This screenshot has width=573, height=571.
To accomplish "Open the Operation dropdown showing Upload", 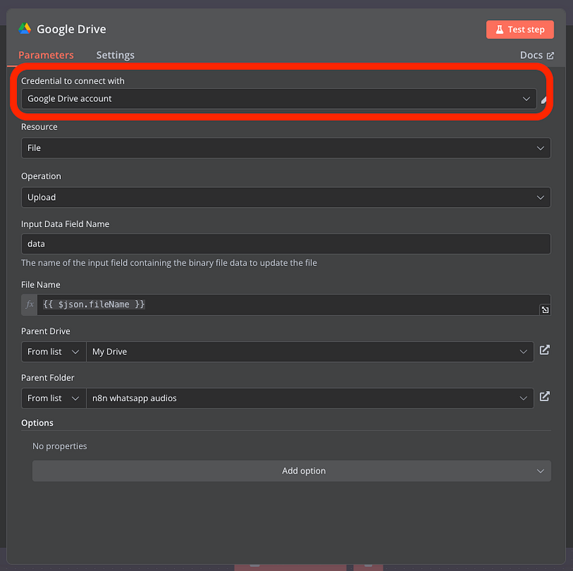I will [x=285, y=197].
